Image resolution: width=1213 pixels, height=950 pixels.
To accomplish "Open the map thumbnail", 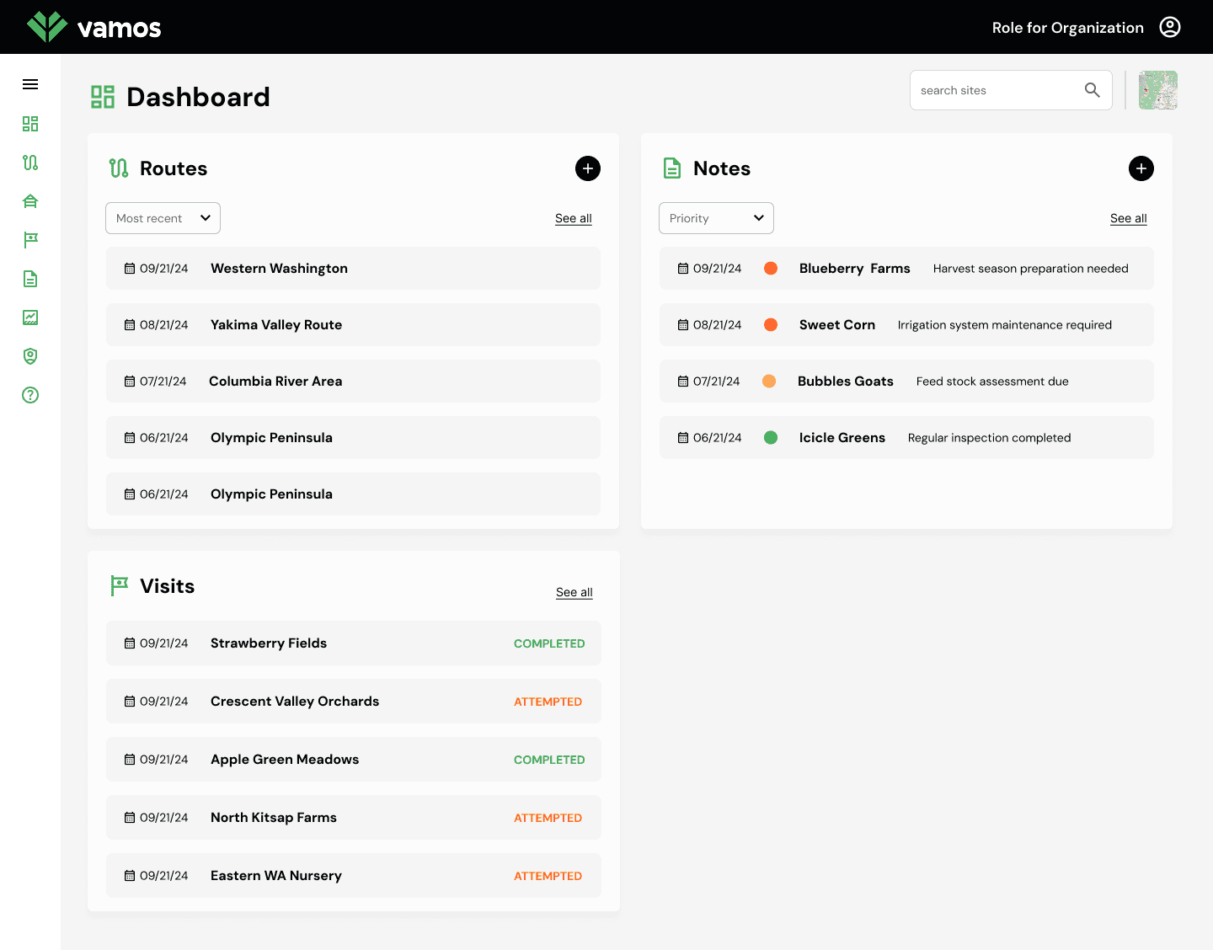I will 1158,90.
